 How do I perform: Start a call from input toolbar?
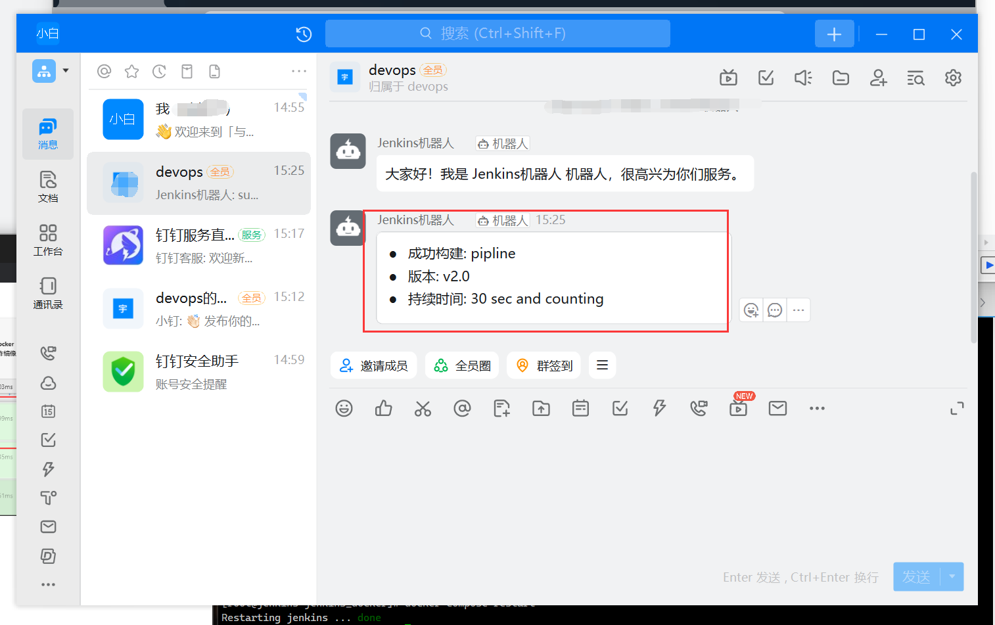click(699, 408)
